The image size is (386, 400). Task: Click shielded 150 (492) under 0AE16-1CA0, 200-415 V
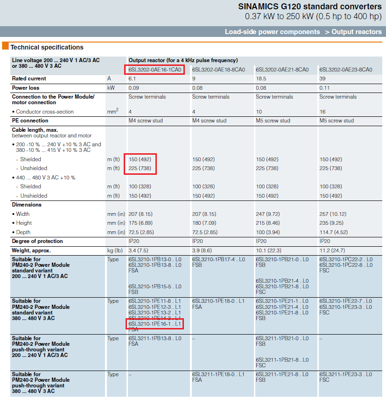(x=140, y=159)
